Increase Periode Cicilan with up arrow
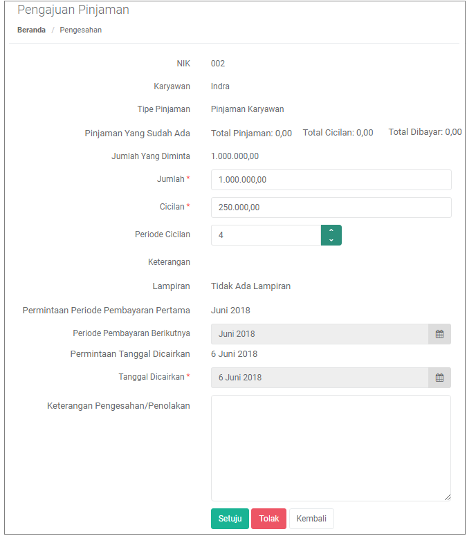This screenshot has height=536, width=467. pyautogui.click(x=331, y=230)
